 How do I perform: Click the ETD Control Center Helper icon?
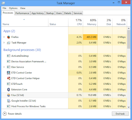[9, 78]
